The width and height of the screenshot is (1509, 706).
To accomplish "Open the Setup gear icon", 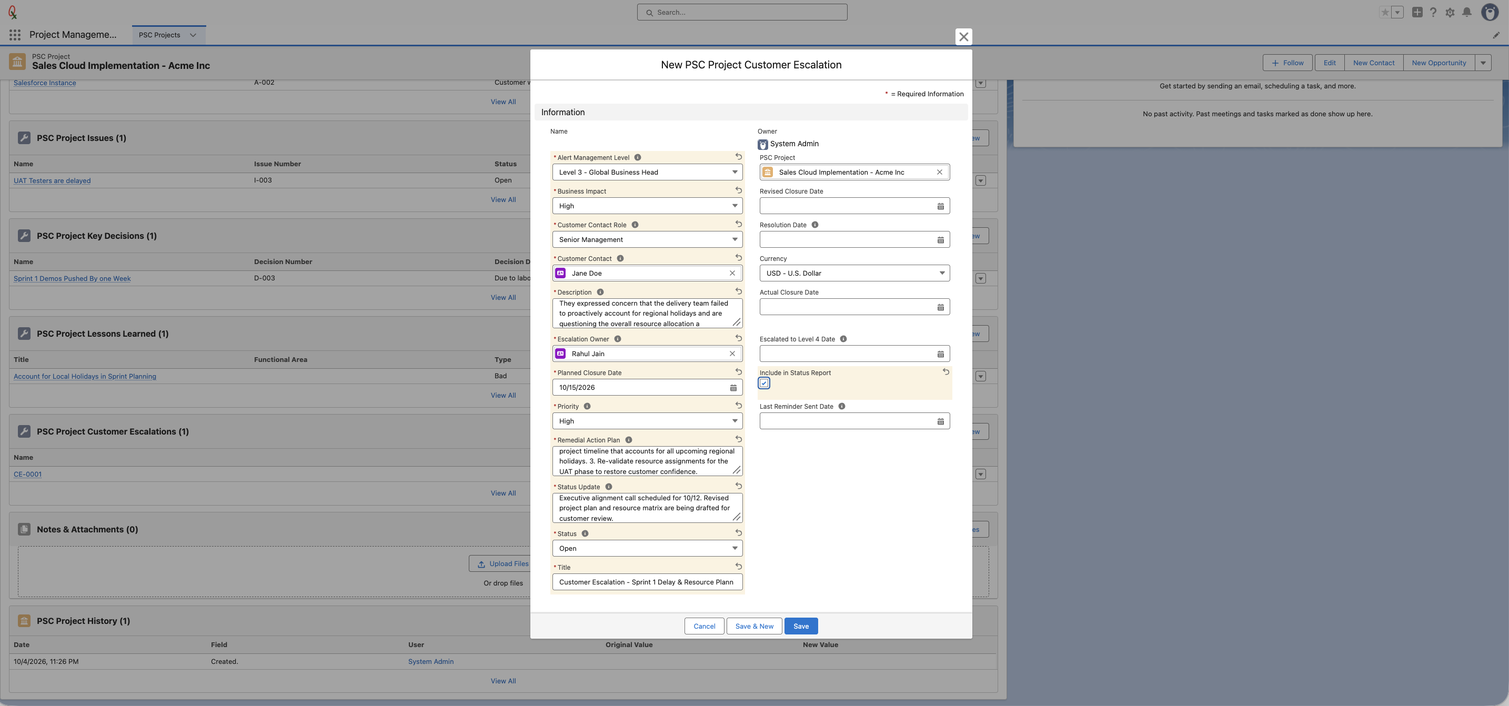I will 1450,12.
